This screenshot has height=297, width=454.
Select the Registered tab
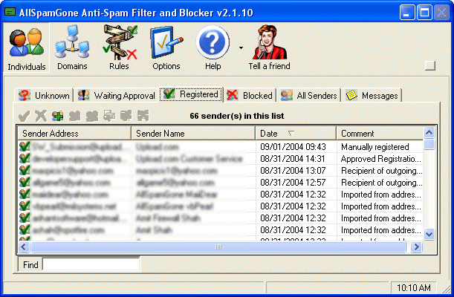(191, 94)
